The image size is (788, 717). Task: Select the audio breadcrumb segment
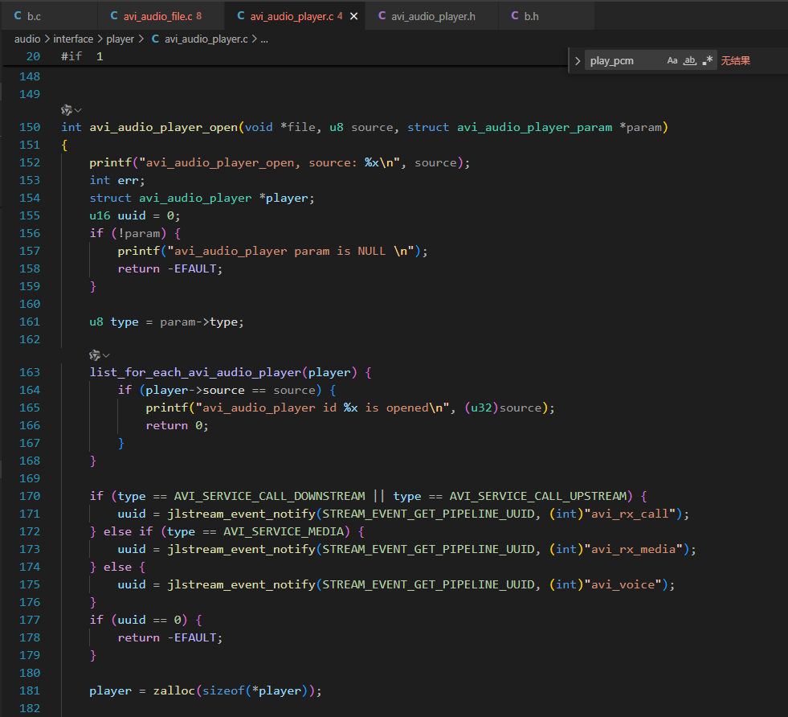pos(27,39)
